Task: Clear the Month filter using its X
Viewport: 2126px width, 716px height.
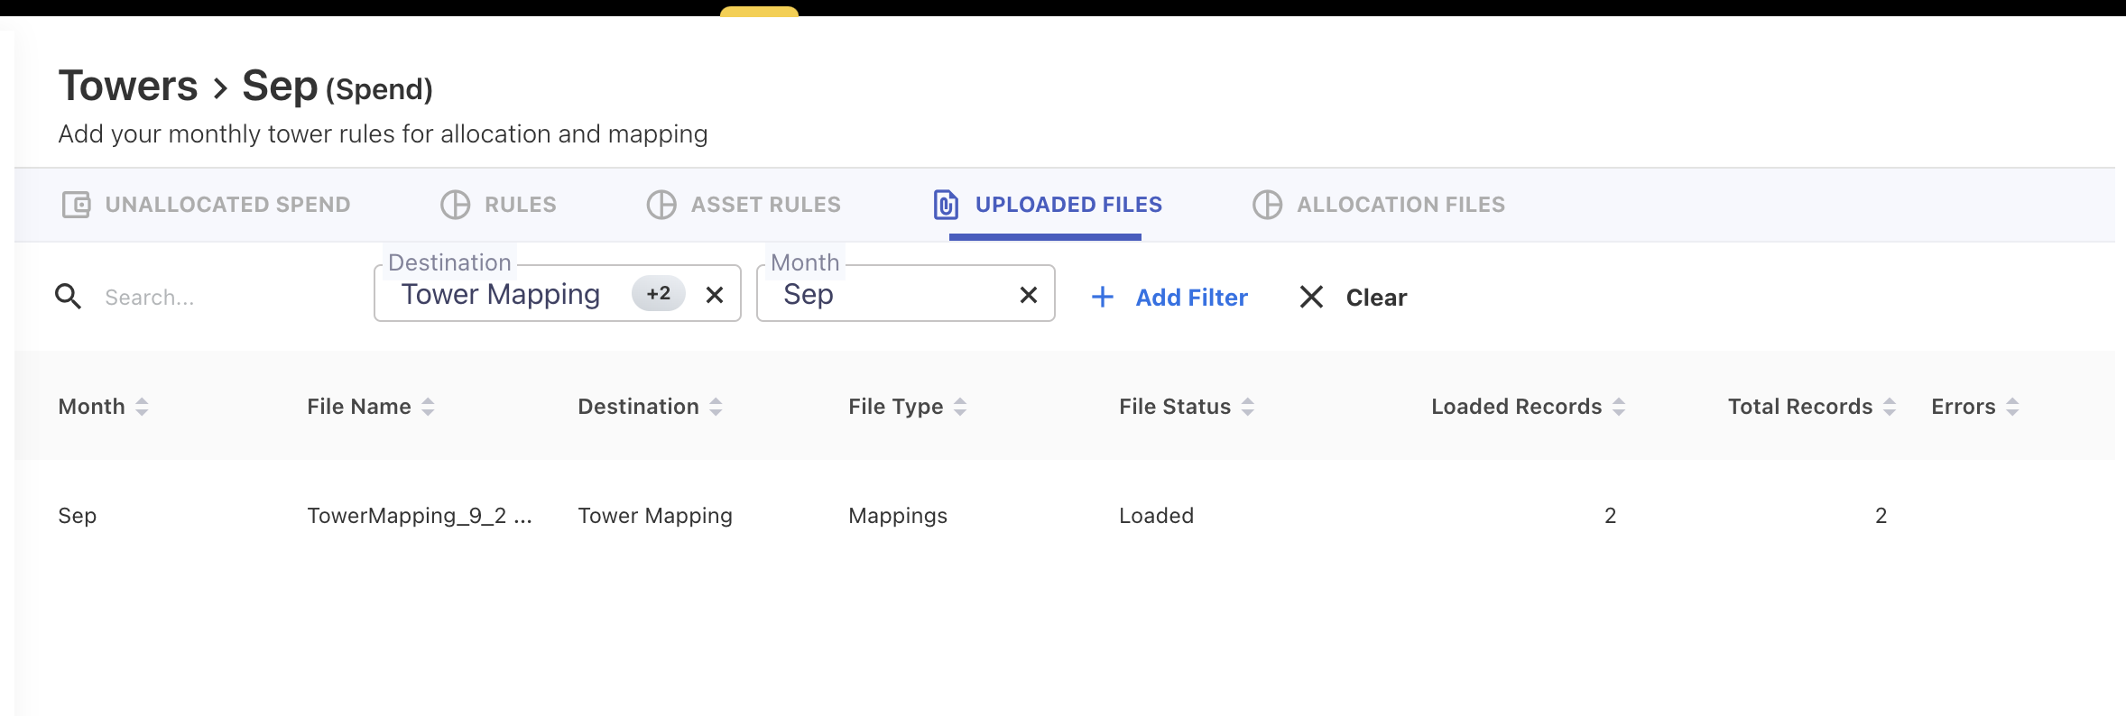Action: coord(1028,295)
